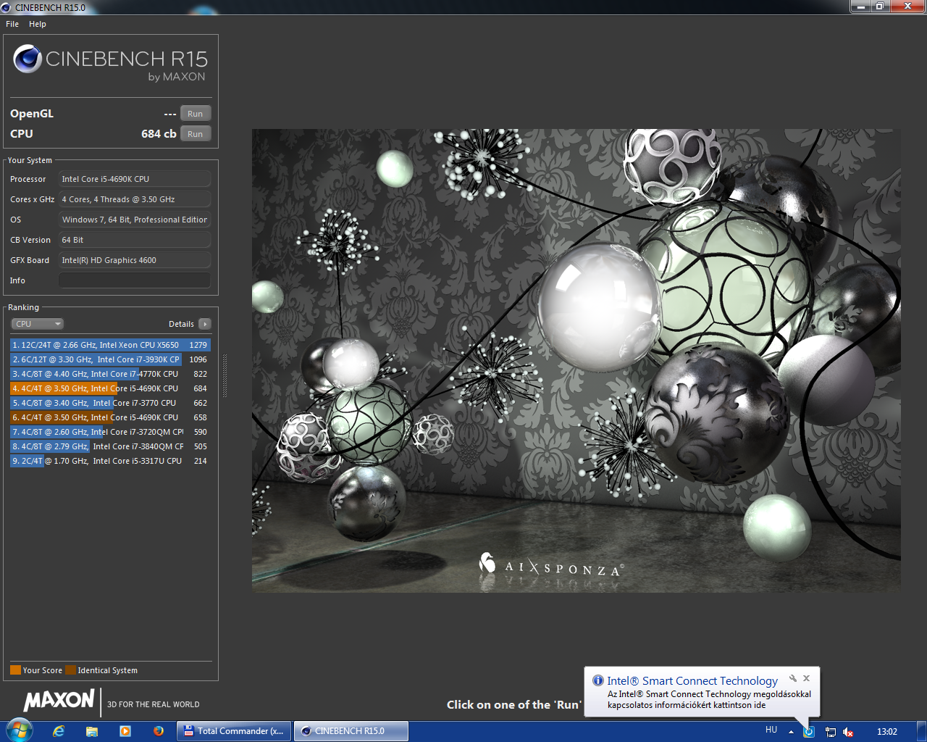The width and height of the screenshot is (927, 742).
Task: Select ranking row 6 i5-4690K score 658
Action: pyautogui.click(x=110, y=417)
